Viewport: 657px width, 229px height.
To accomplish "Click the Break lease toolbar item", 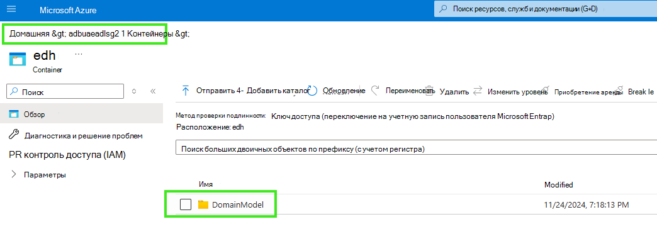I will point(641,92).
